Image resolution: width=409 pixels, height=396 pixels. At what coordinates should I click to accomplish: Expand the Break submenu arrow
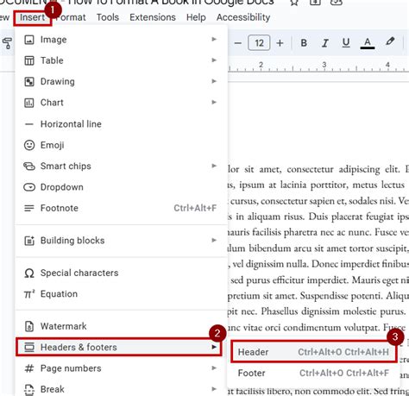click(214, 389)
